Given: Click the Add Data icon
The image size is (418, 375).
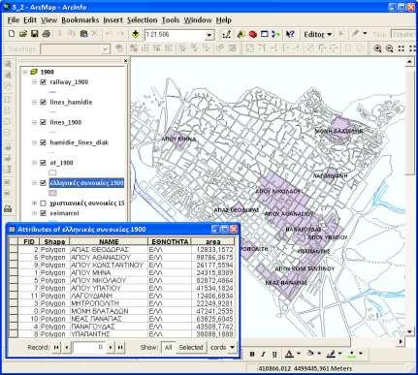Looking at the screenshot, I should (x=136, y=34).
